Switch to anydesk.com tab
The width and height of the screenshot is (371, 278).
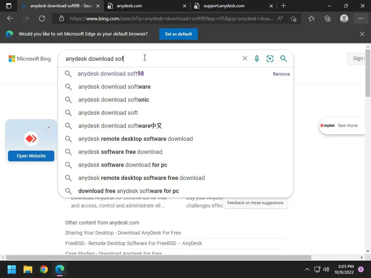[147, 6]
